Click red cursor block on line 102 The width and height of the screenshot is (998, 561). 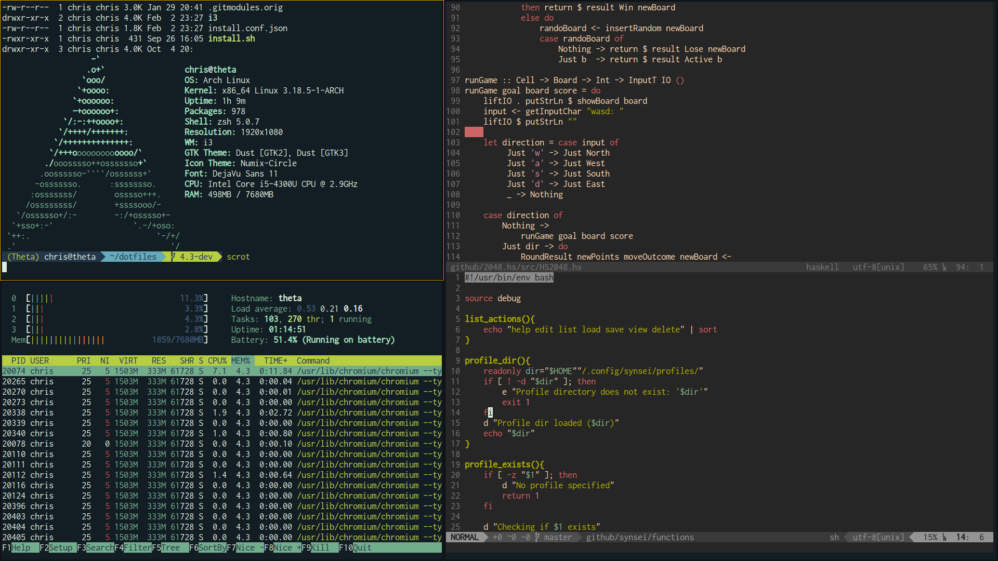click(474, 132)
